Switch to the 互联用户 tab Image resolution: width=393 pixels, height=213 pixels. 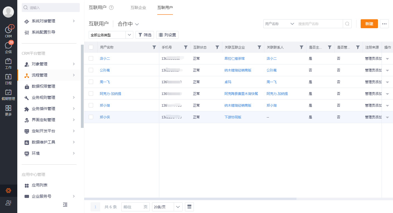(x=165, y=8)
